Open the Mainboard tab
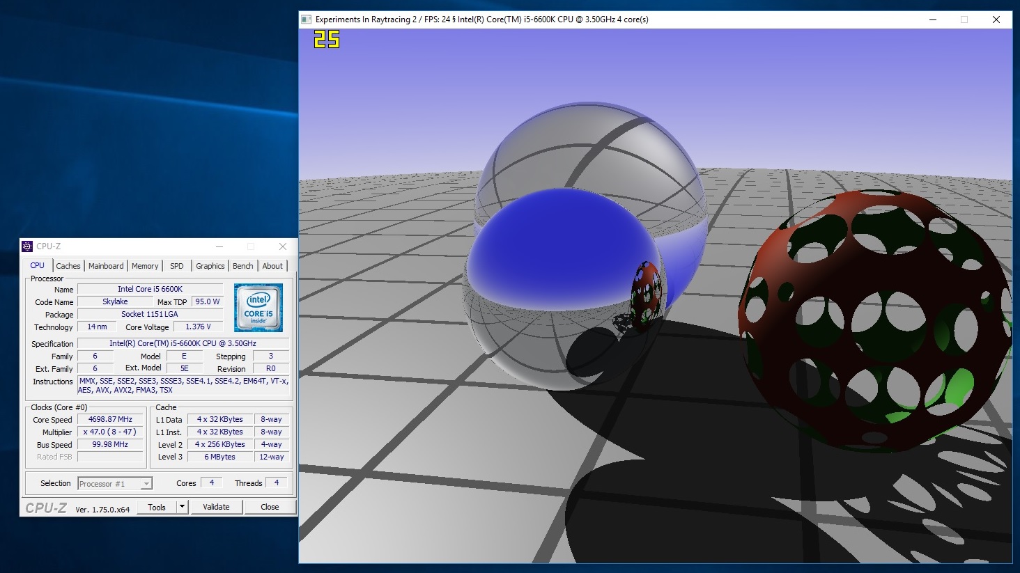This screenshot has height=573, width=1020. click(x=106, y=266)
